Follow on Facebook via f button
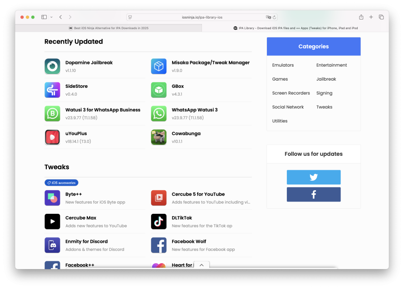The height and width of the screenshot is (289, 404). point(314,194)
